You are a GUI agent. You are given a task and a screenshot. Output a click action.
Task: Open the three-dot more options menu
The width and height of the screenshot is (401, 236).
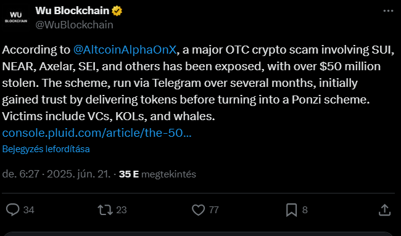click(x=388, y=11)
